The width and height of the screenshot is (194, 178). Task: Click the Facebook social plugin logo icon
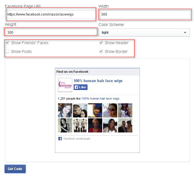click(60, 139)
